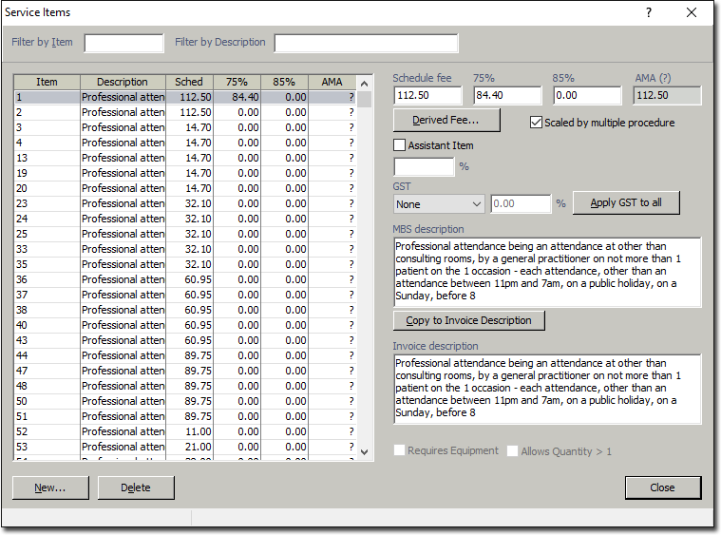
Task: Sort list by the Item column header
Action: (x=47, y=82)
